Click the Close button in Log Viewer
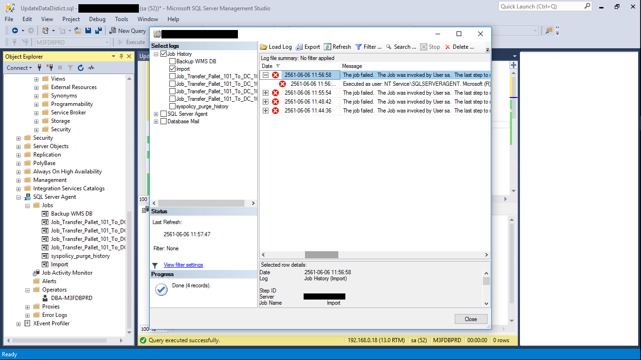The height and width of the screenshot is (360, 641). 471,319
